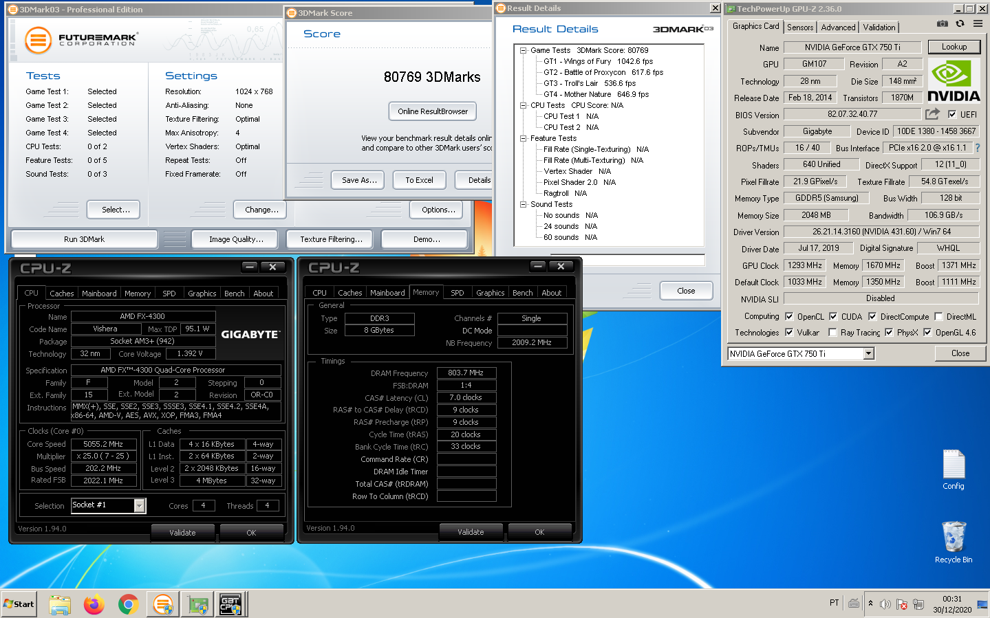This screenshot has height=618, width=990.
Task: Open the Windows Start menu
Action: click(19, 604)
